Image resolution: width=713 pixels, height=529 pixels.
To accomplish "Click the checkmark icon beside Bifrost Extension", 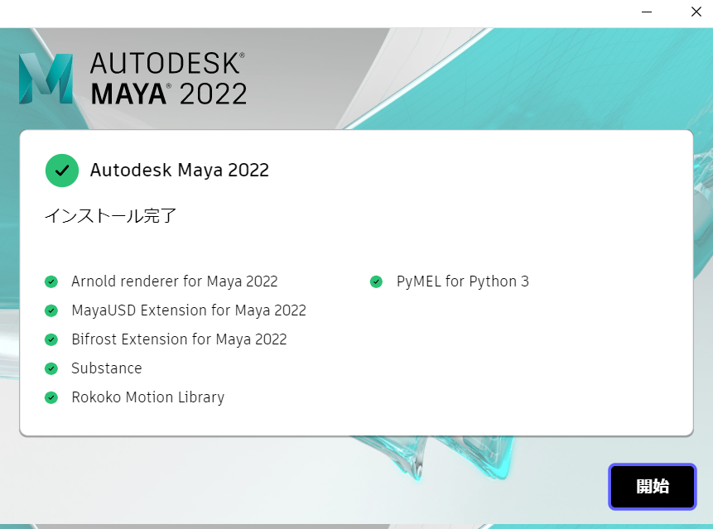I will click(51, 339).
